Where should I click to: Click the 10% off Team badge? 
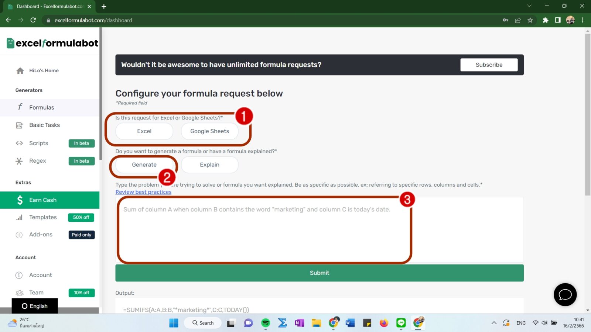(82, 293)
